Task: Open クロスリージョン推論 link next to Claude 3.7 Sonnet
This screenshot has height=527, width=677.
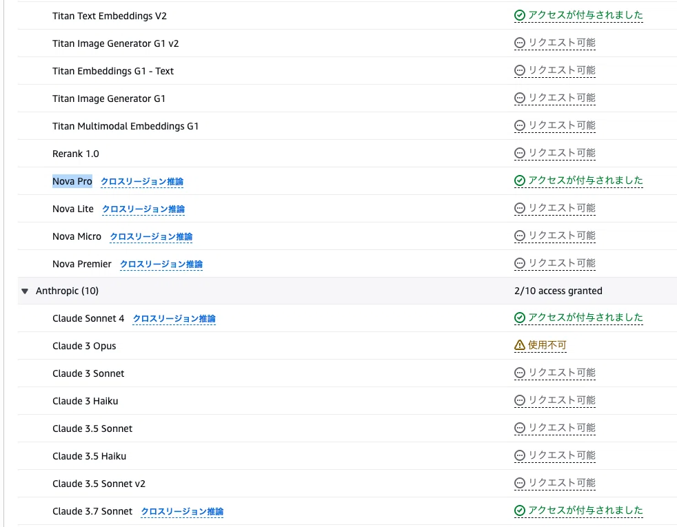Action: (182, 511)
